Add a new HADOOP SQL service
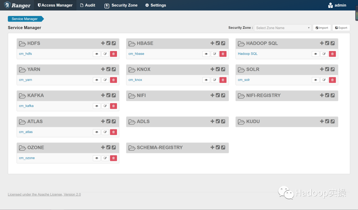This screenshot has width=358, height=210. 322,43
